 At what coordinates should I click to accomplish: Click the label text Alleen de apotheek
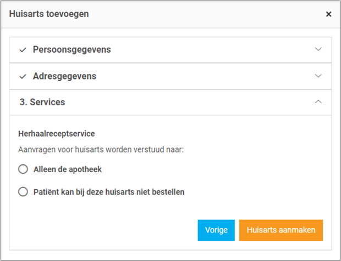(67, 169)
